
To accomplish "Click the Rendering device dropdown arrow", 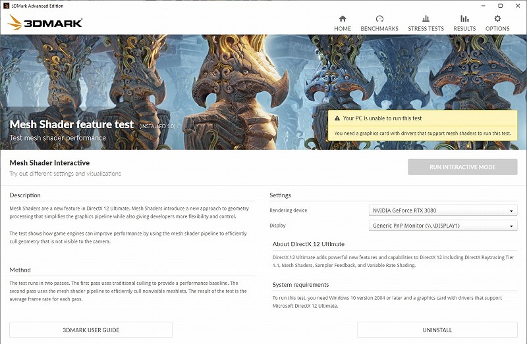I will tap(511, 210).
